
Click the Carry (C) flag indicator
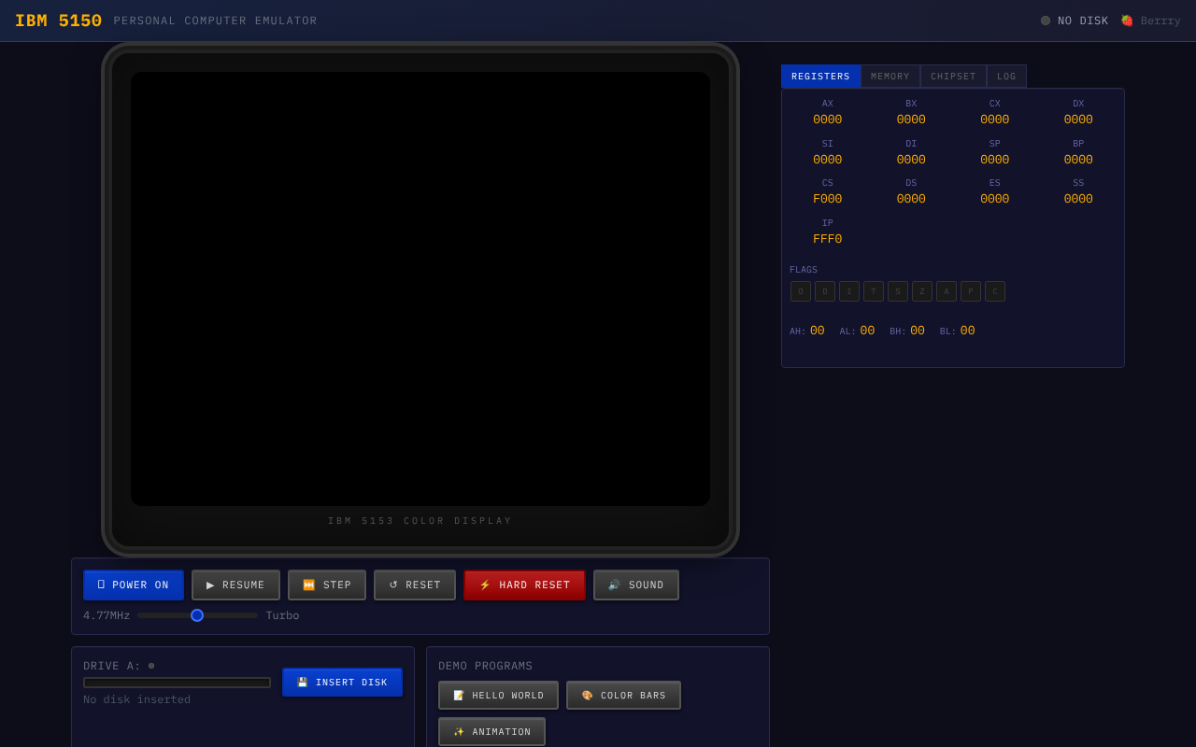(x=995, y=291)
